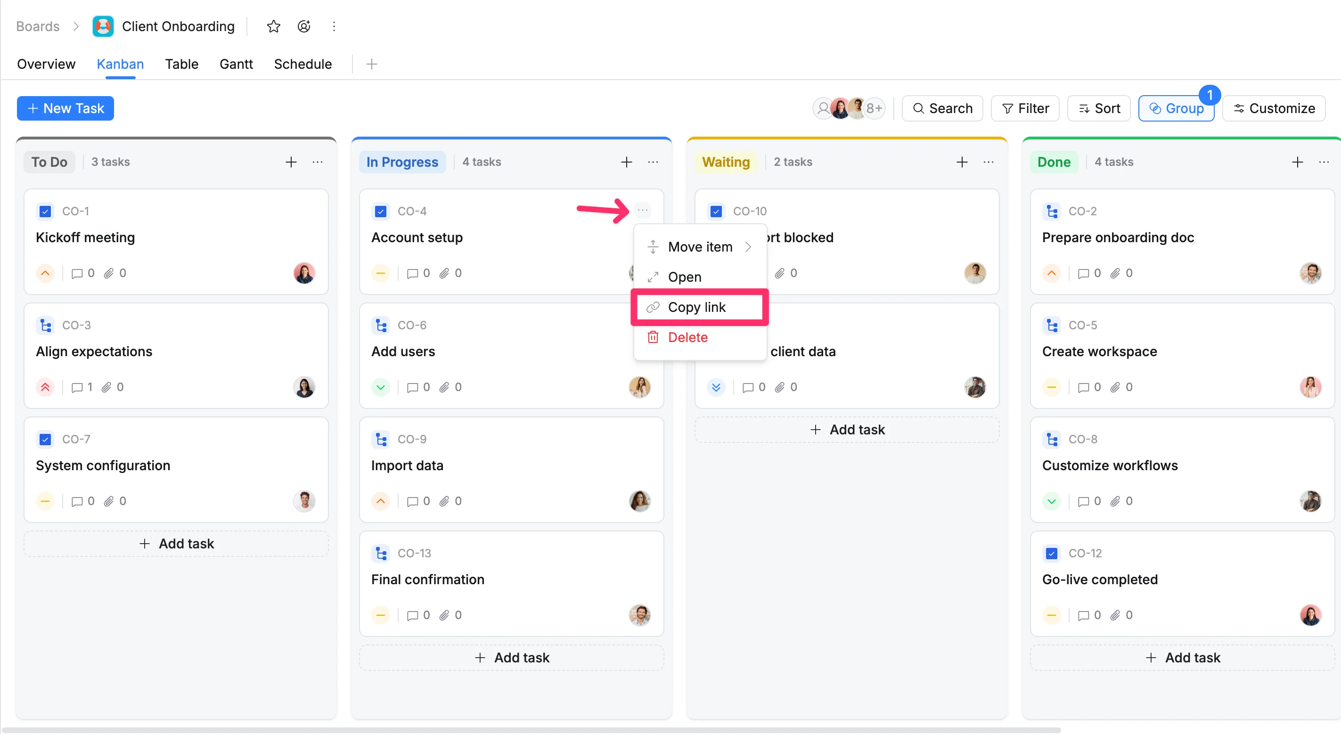
Task: Star the Client Onboarding board
Action: pos(273,26)
